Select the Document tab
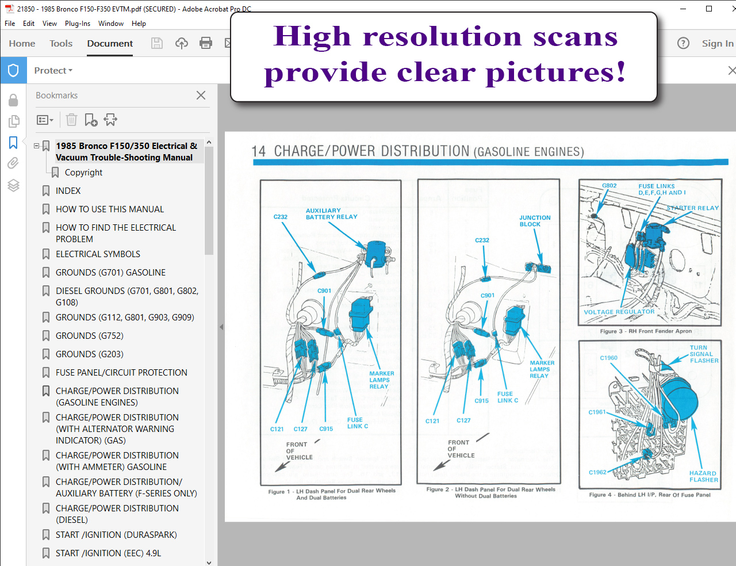736x566 pixels. pyautogui.click(x=110, y=43)
